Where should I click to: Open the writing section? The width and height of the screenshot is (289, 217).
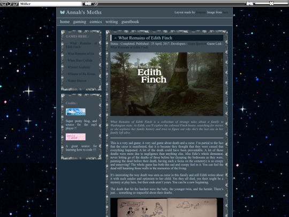[x=111, y=22]
